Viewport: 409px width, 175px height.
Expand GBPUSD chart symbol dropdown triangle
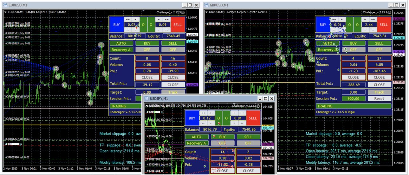click(x=206, y=12)
